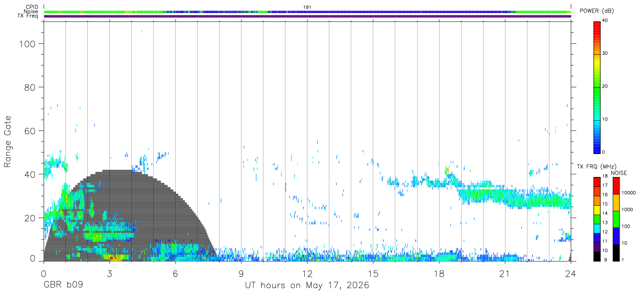
Task: Click the "18" label on TX FRQ legend
Action: point(605,176)
